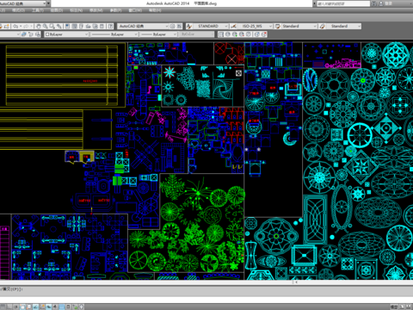Click the text style icon beside STANDARD
Image resolution: width=413 pixels, height=310 pixels.
(189, 26)
